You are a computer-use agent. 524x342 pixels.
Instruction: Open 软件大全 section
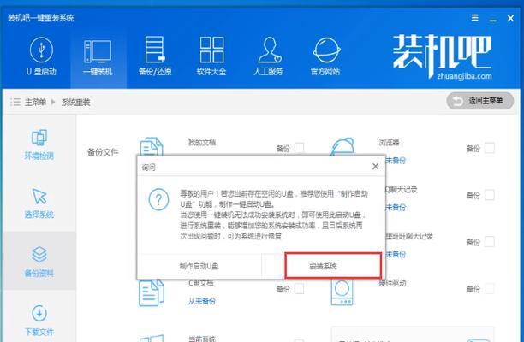[211, 56]
